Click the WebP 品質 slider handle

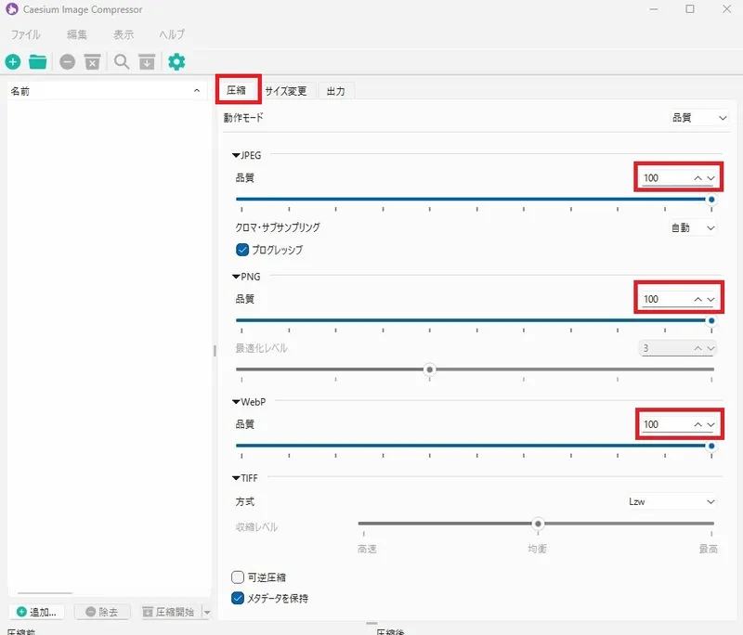[x=711, y=446]
